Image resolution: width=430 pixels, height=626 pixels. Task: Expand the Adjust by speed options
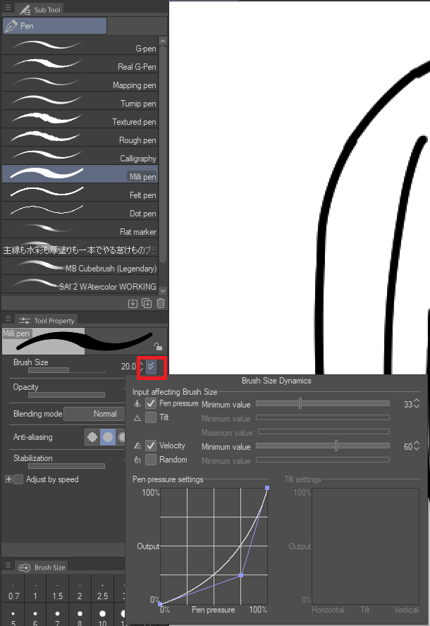(8, 479)
